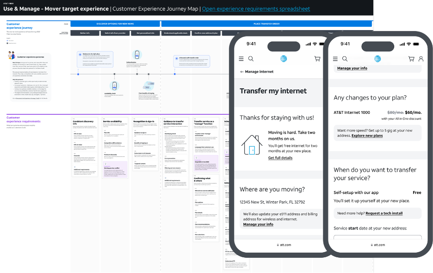433x273 pixels.
Task: Select Place Transfer Order phase
Action: point(266,24)
